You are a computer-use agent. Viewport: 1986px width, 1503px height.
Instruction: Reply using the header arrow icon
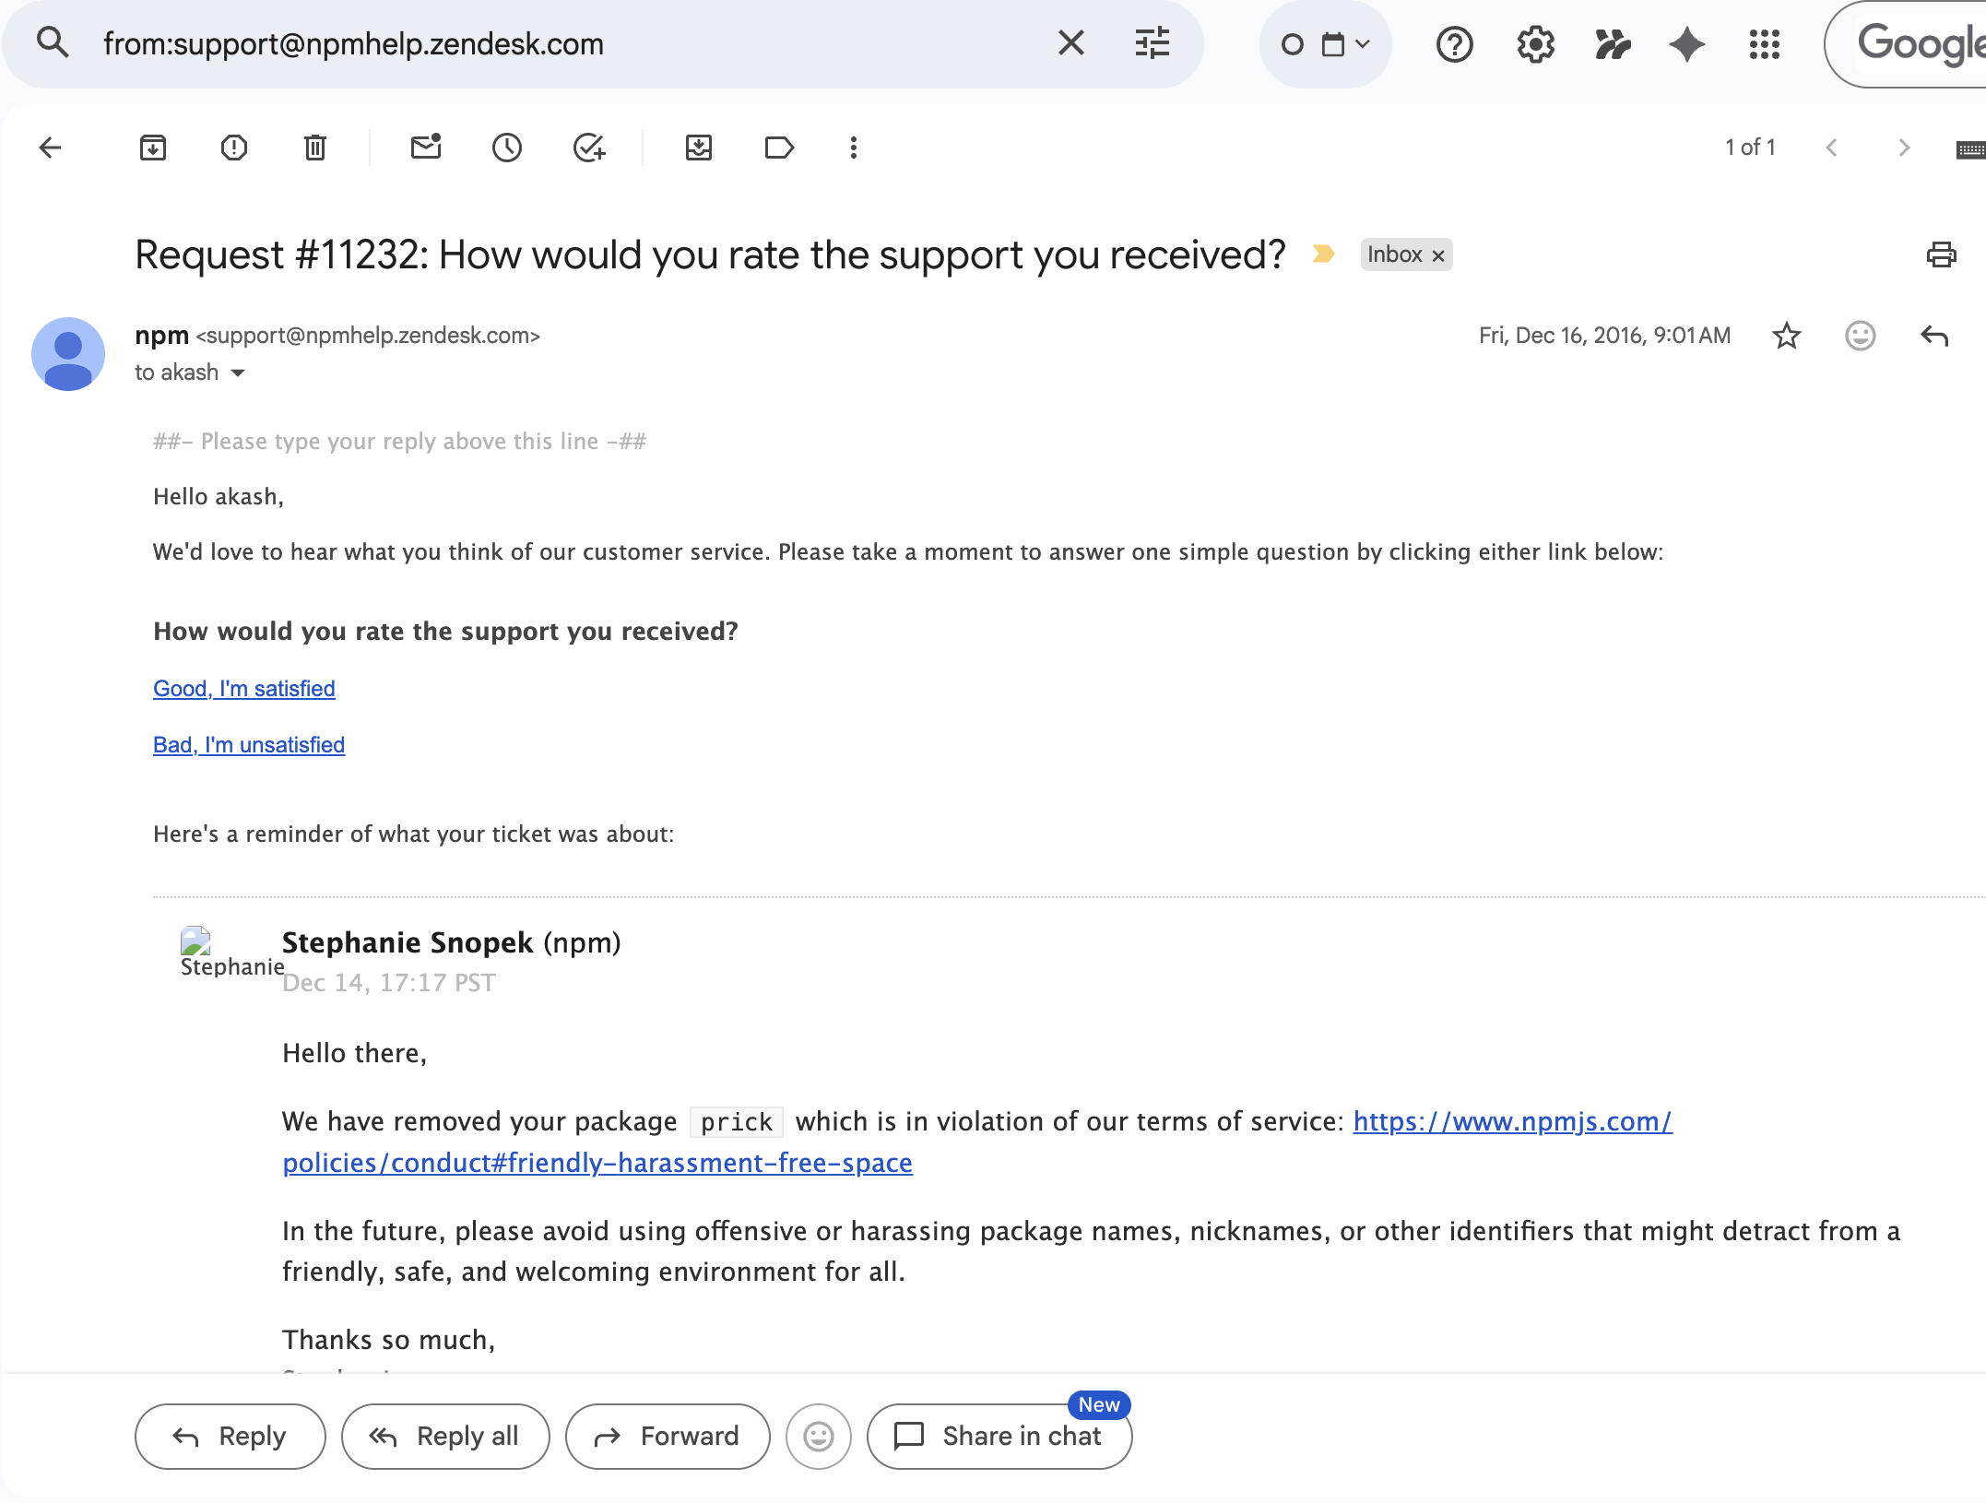click(x=1934, y=336)
